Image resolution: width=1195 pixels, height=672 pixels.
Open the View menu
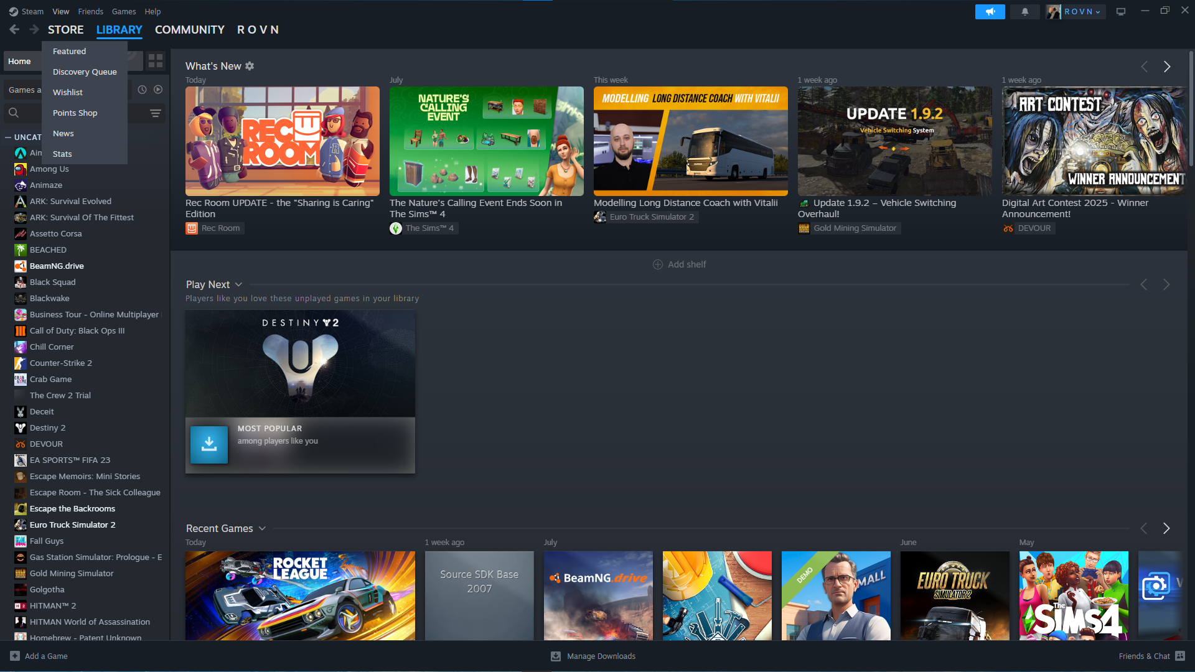click(60, 11)
